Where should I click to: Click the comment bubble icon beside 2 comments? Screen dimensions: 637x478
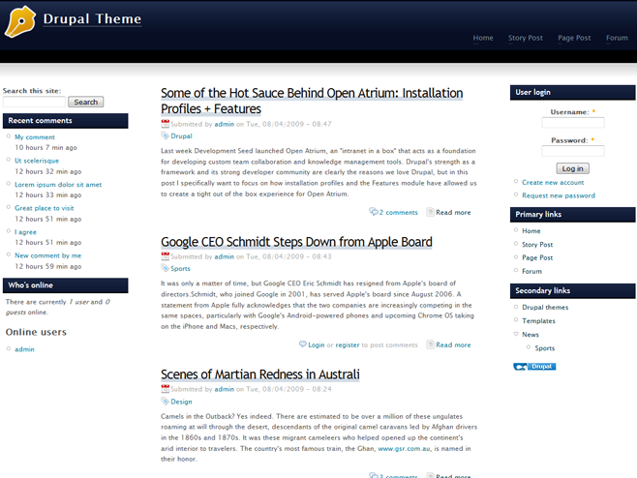click(x=374, y=212)
